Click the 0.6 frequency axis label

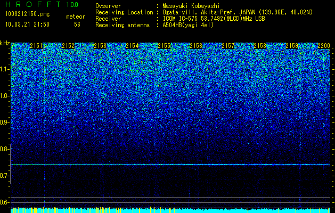4,202
